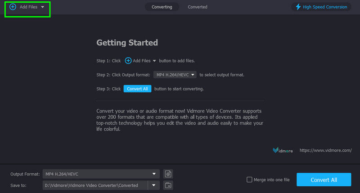Open the output folder icon beside Save to
This screenshot has width=360, height=193.
pyautogui.click(x=168, y=185)
